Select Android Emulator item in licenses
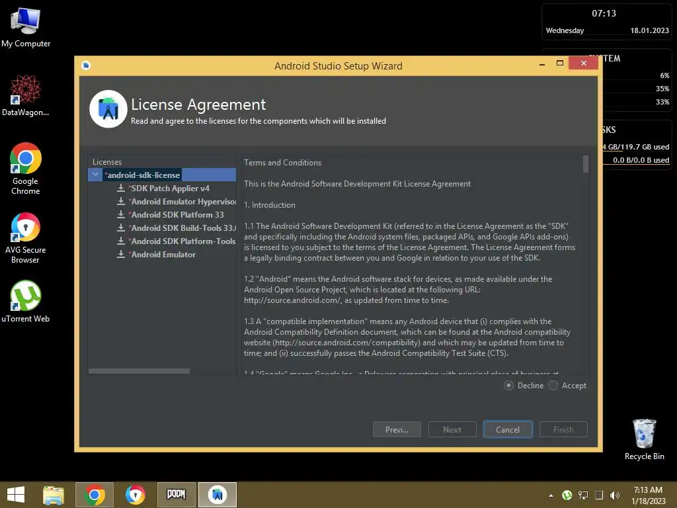This screenshot has width=677, height=508. click(x=163, y=255)
